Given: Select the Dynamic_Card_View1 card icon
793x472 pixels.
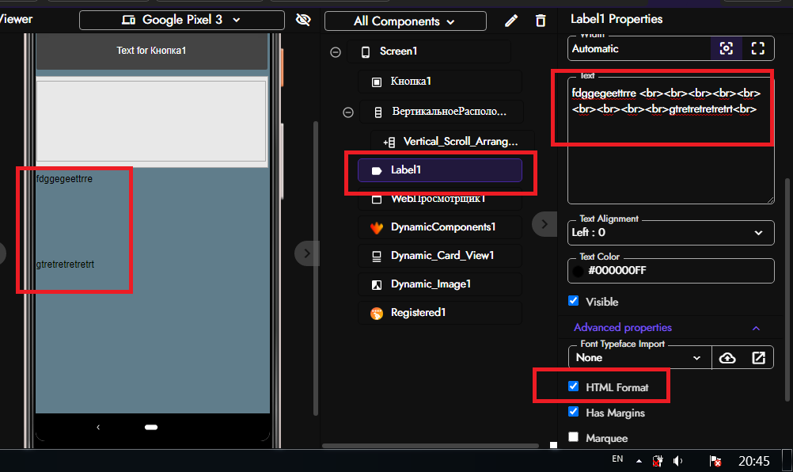Looking at the screenshot, I should click(x=377, y=257).
